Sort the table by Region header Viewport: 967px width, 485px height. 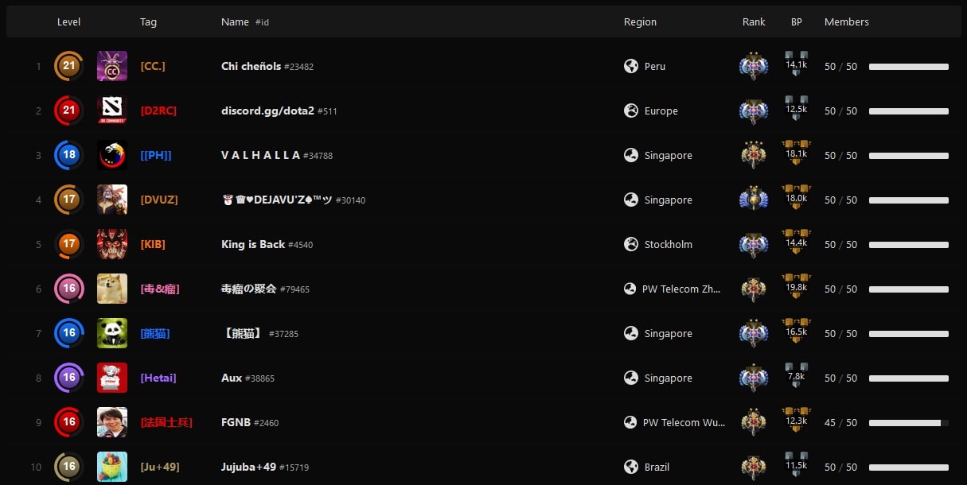coord(640,22)
